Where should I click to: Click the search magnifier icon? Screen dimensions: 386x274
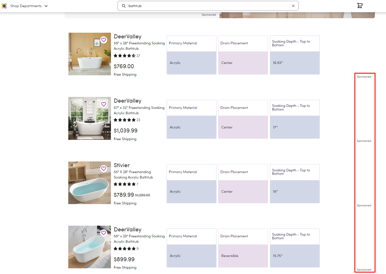click(124, 6)
